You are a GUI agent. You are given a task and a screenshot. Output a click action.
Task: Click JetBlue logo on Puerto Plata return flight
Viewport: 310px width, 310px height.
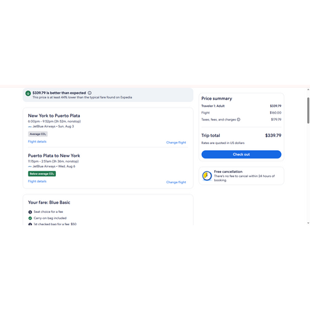tap(30, 167)
